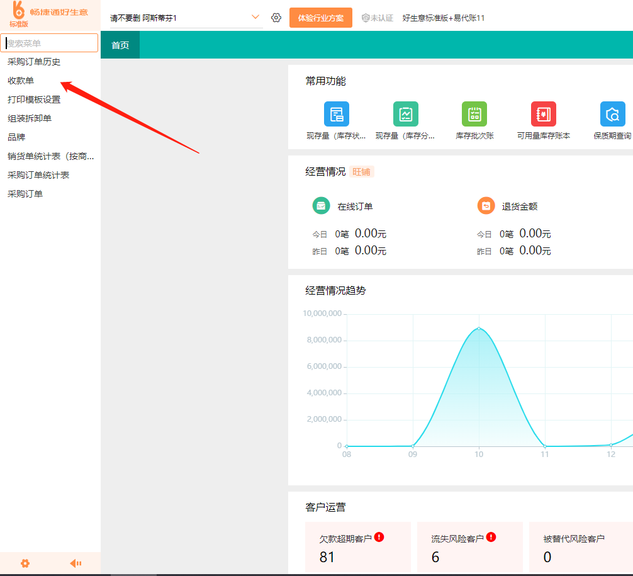Focus the 搜索菜单 search field
This screenshot has height=576, width=633.
(50, 43)
